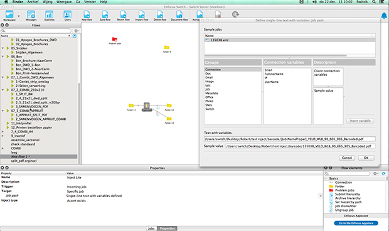The image size is (389, 231).
Task: Click the Sample jobs horizontal scrollbar
Action: click(x=275, y=56)
